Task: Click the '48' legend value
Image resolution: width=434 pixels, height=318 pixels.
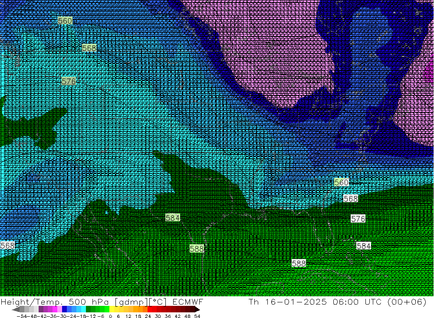Action: tap(187, 316)
